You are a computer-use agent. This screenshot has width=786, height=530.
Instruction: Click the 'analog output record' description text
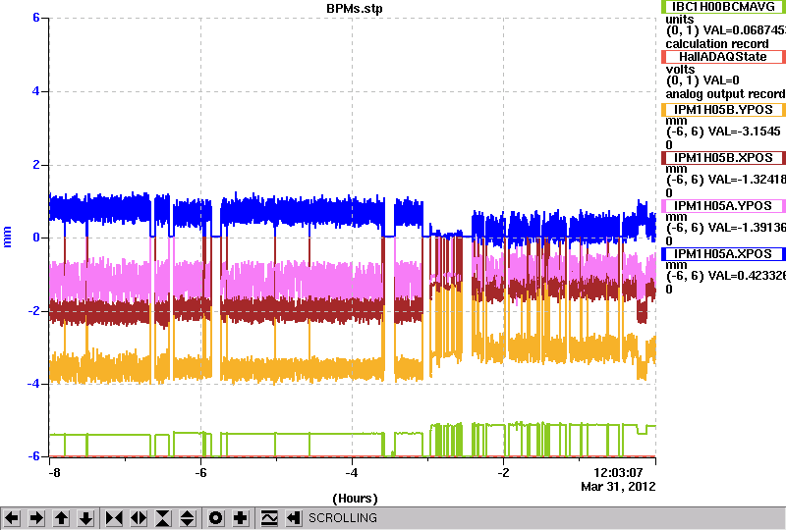tap(725, 94)
